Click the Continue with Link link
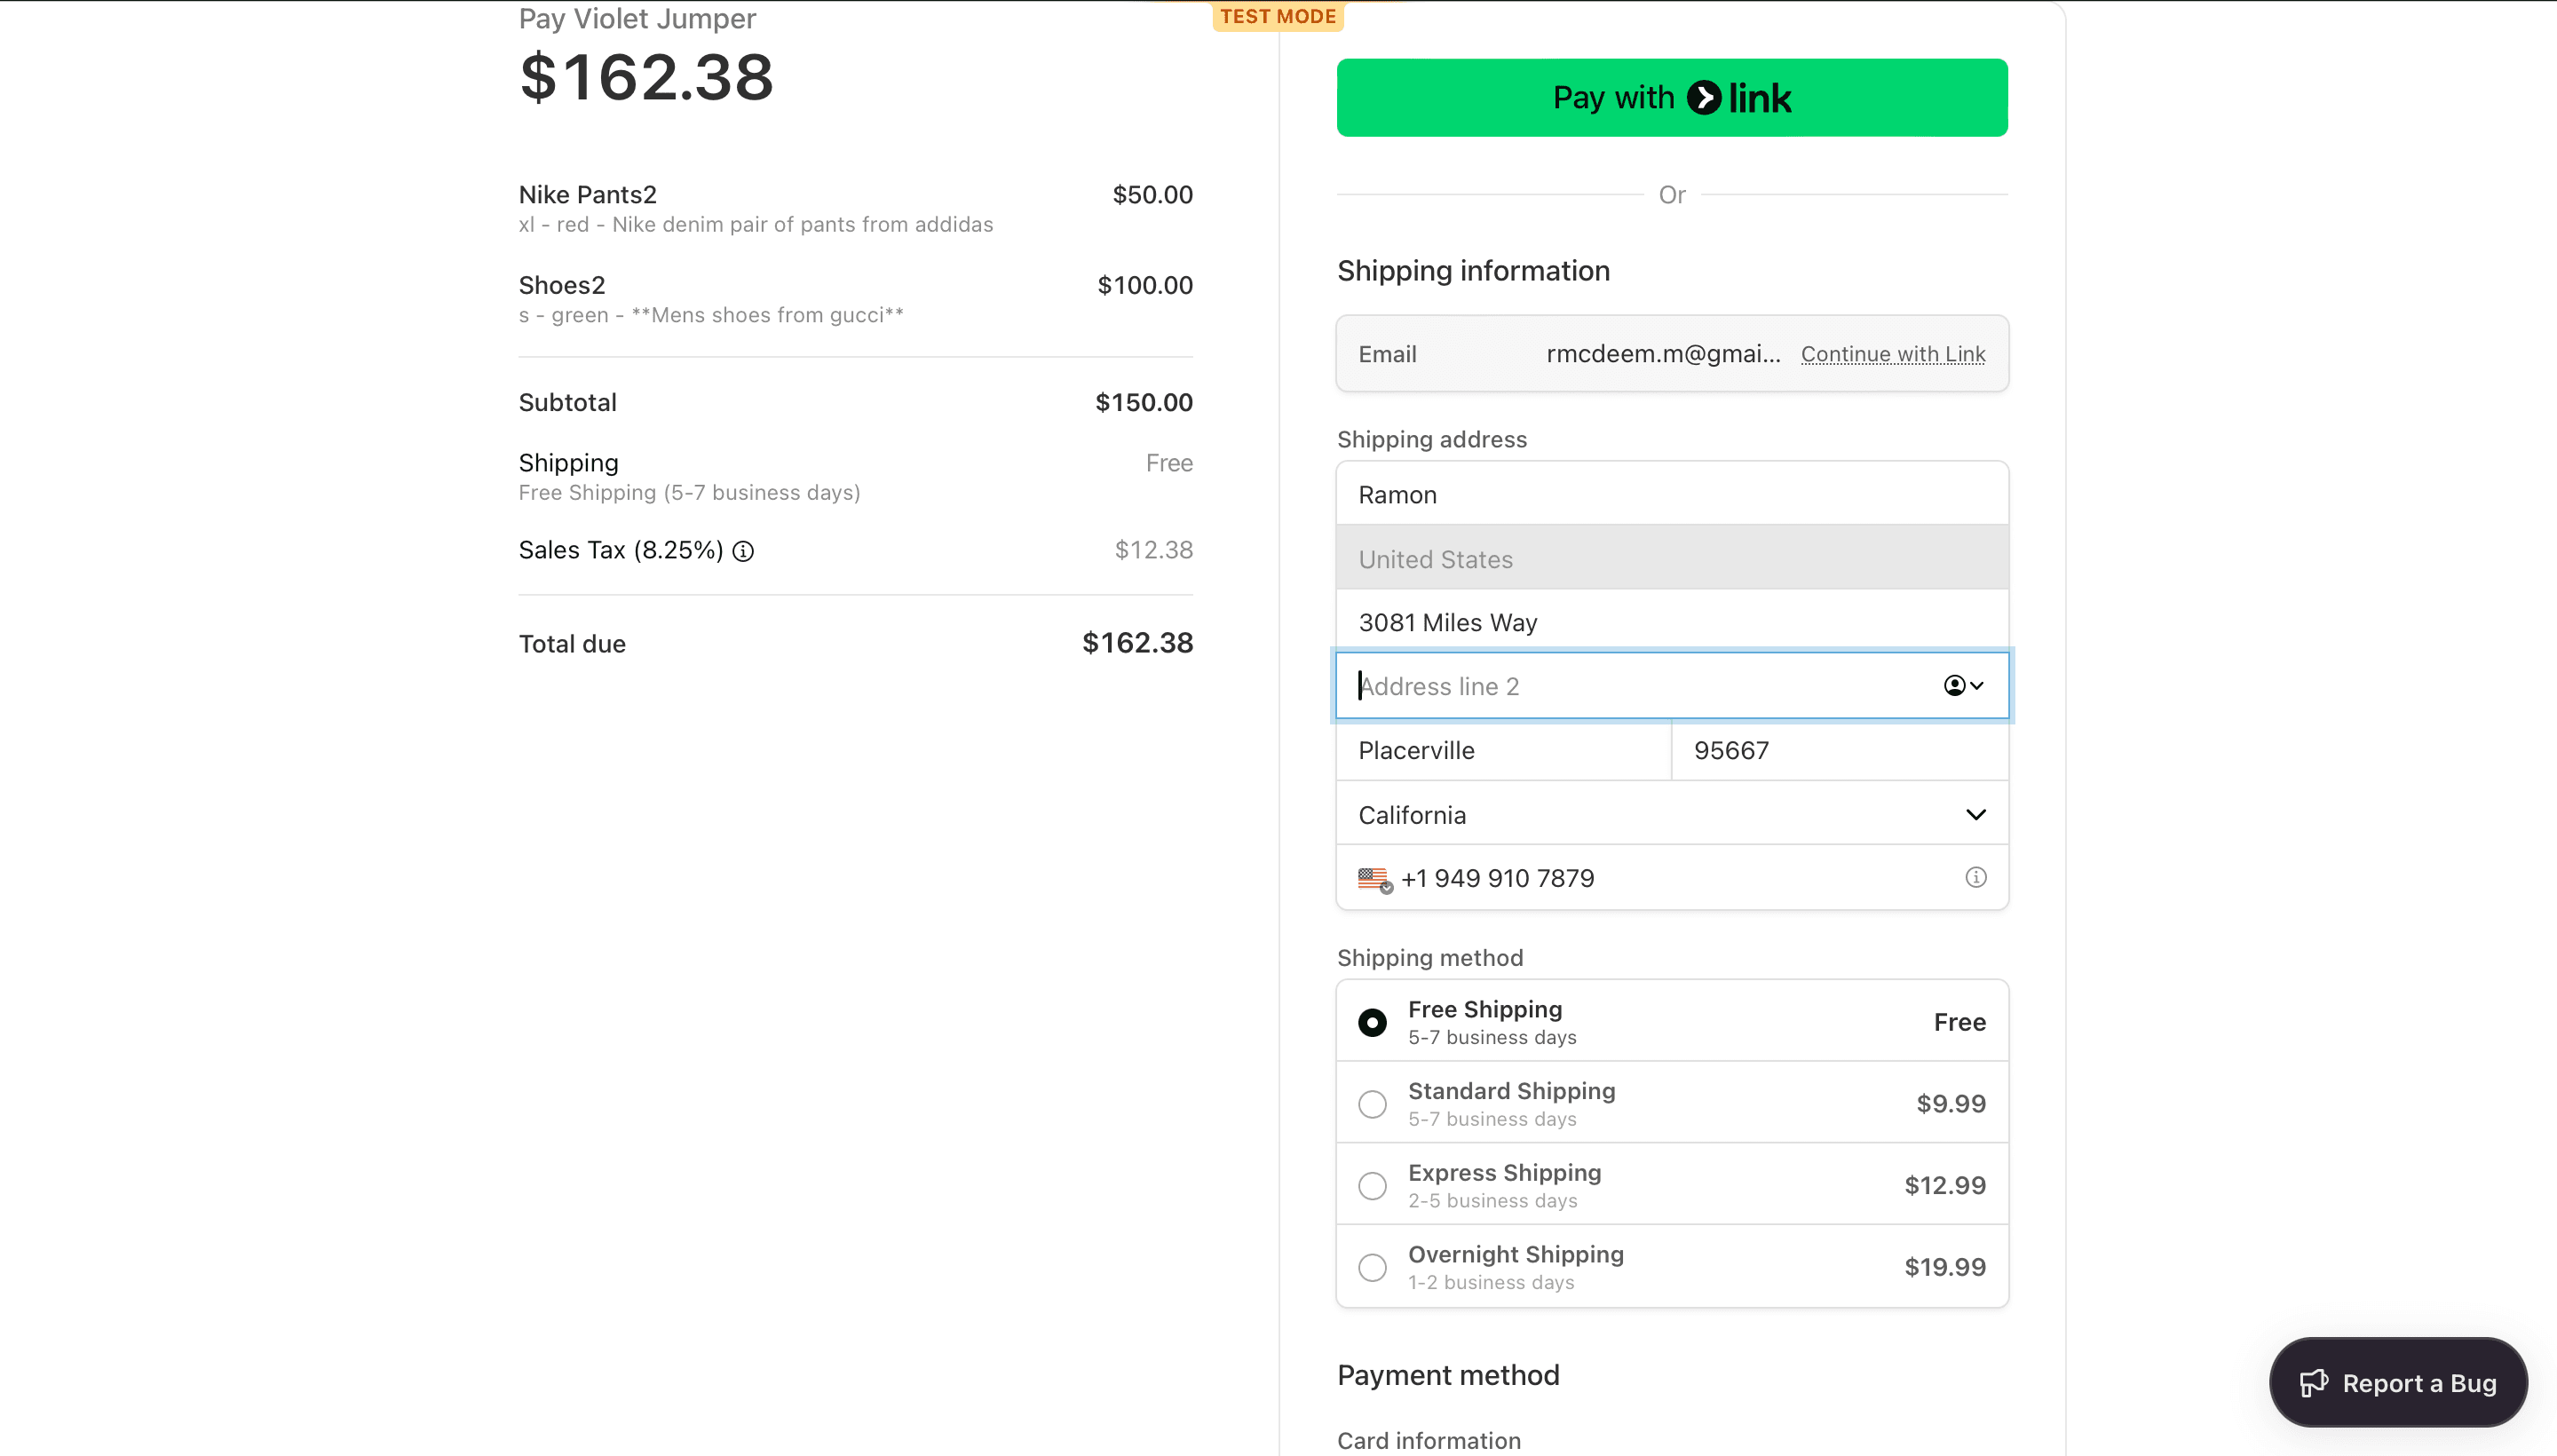Screen dimensions: 2557x1456 [1892, 354]
